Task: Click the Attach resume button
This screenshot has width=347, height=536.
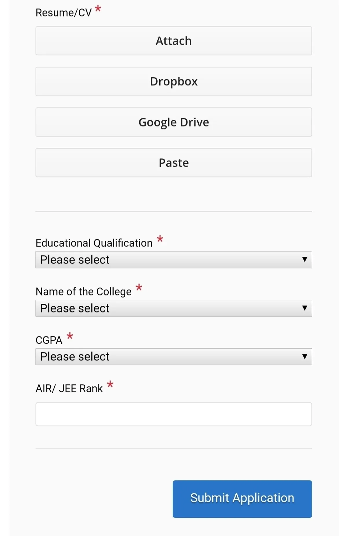Action: click(173, 41)
